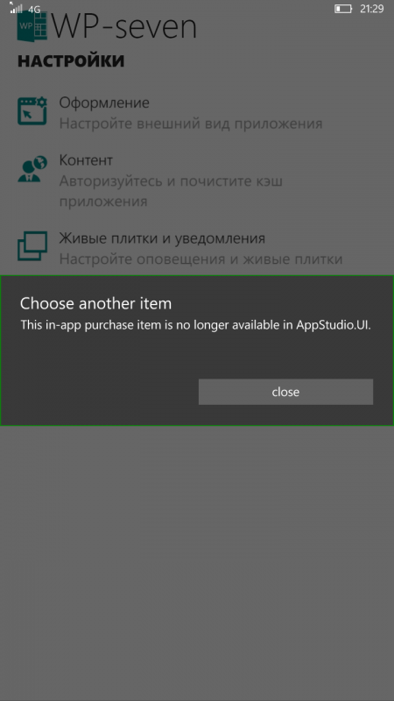Tap the 4G network indicator
Image resolution: width=394 pixels, height=701 pixels.
(x=34, y=9)
